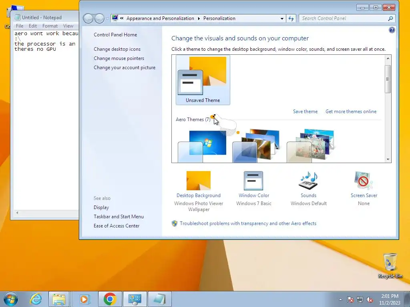The width and height of the screenshot is (410, 307).
Task: Switch to Notepad taskbar button
Action: [x=160, y=299]
